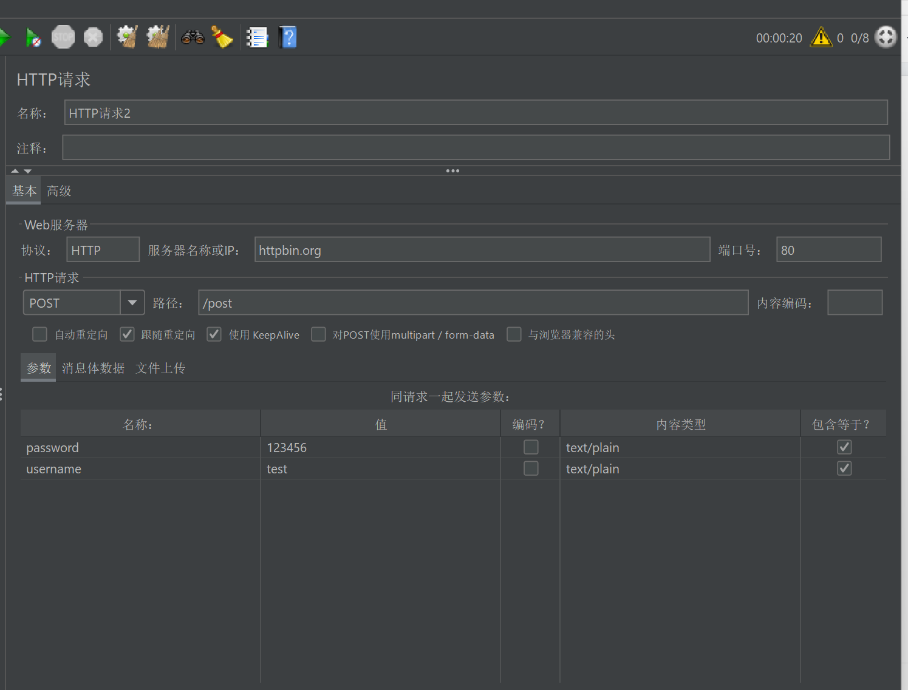Viewport: 908px width, 690px height.
Task: Click the red Stop test icon
Action: tap(63, 37)
